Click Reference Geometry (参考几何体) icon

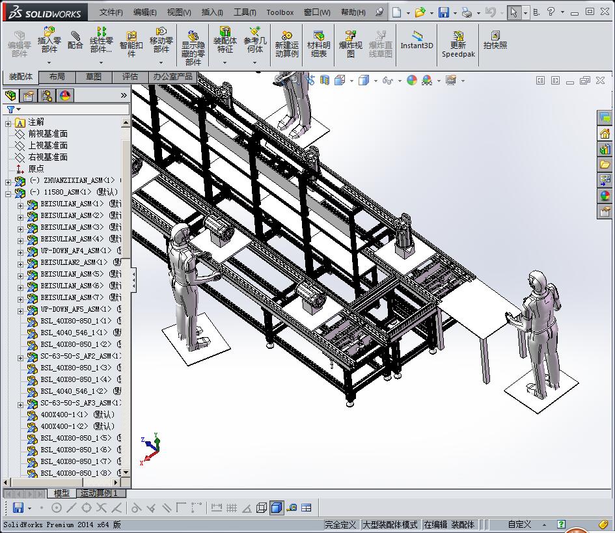coord(255,40)
